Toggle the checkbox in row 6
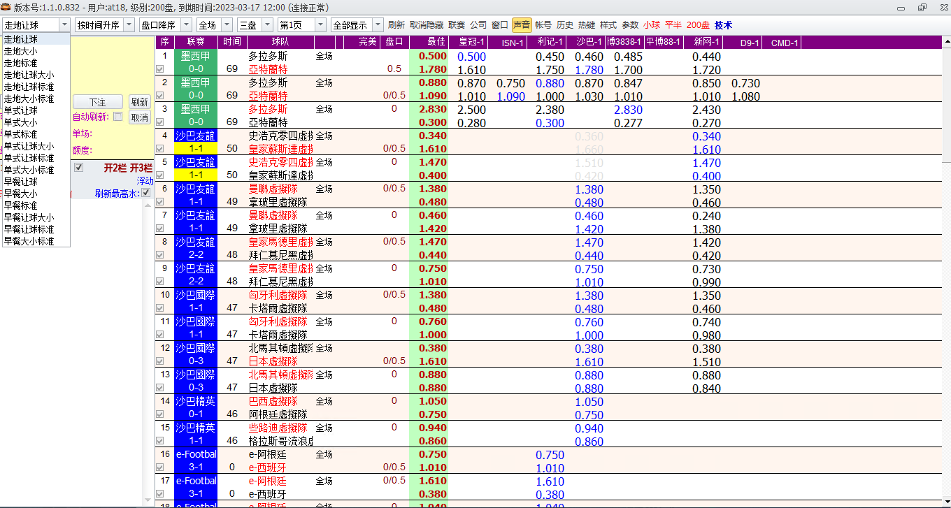The width and height of the screenshot is (951, 508). [x=160, y=202]
